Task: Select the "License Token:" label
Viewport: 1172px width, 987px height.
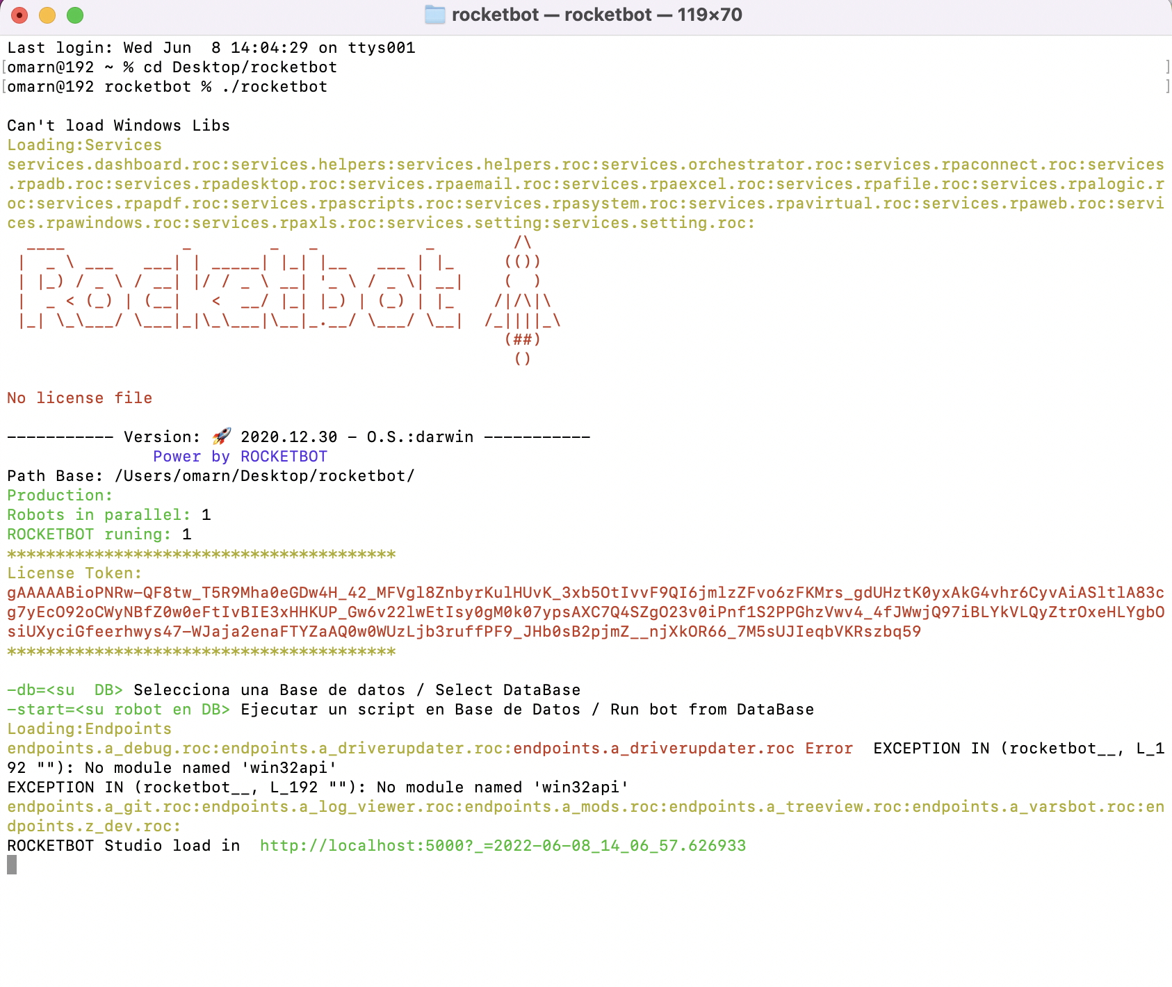Action: click(x=74, y=573)
